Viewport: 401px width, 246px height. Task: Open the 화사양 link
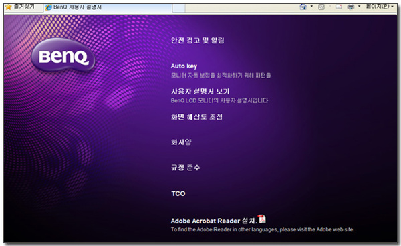pyautogui.click(x=181, y=142)
